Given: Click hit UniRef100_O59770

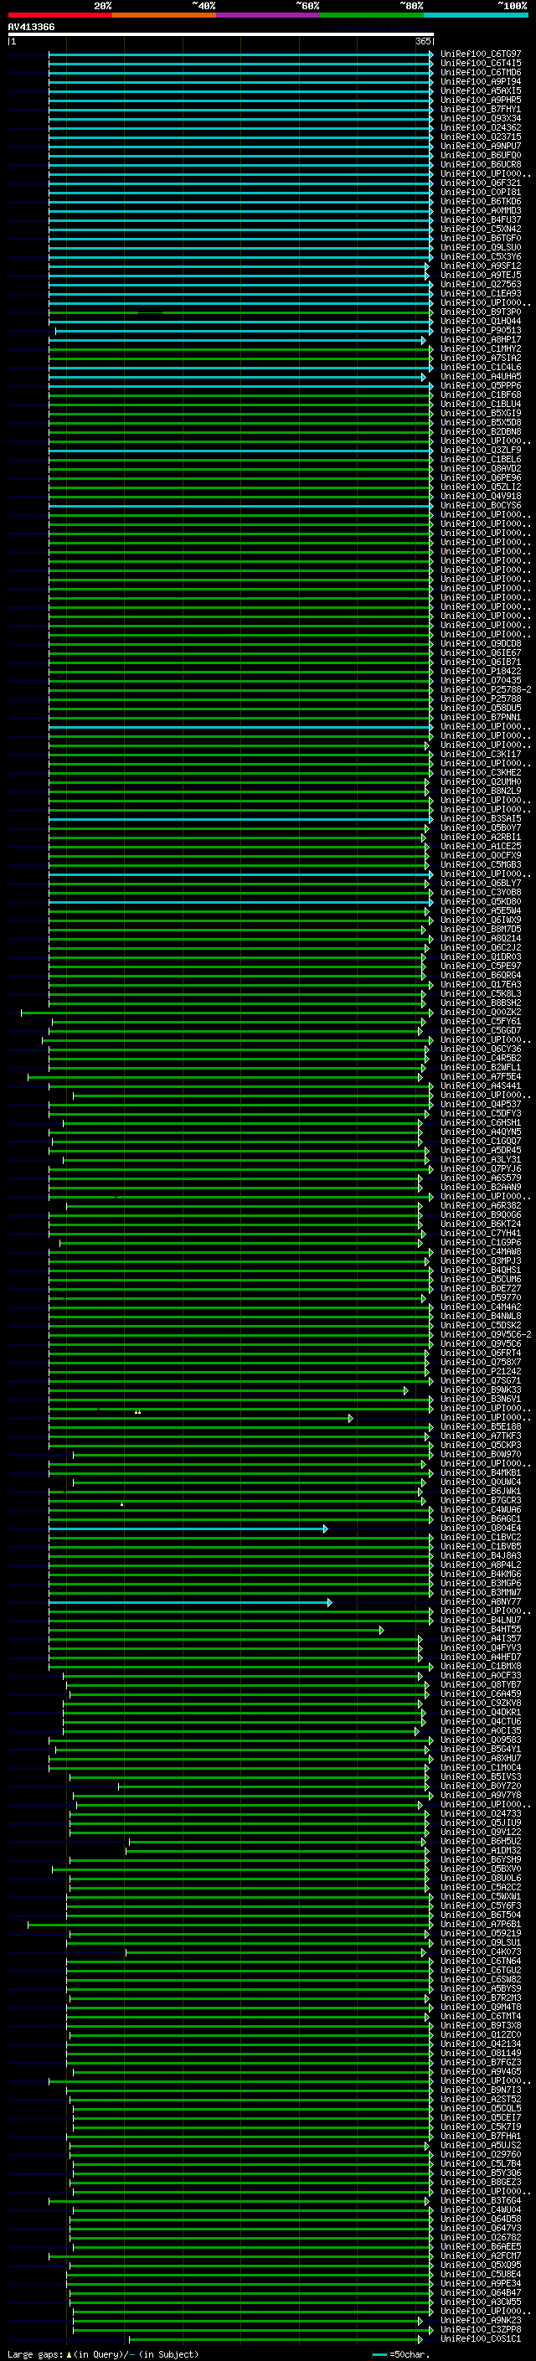Looking at the screenshot, I should [481, 1298].
